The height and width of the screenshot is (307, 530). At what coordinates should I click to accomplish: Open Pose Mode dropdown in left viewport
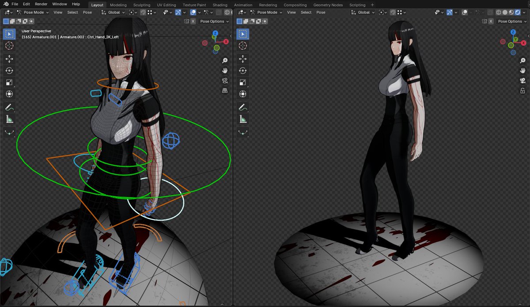(33, 12)
